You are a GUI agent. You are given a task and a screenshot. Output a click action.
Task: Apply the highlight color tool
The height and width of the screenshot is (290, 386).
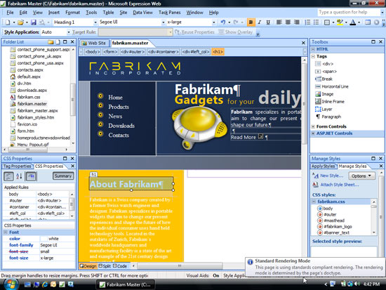340,22
